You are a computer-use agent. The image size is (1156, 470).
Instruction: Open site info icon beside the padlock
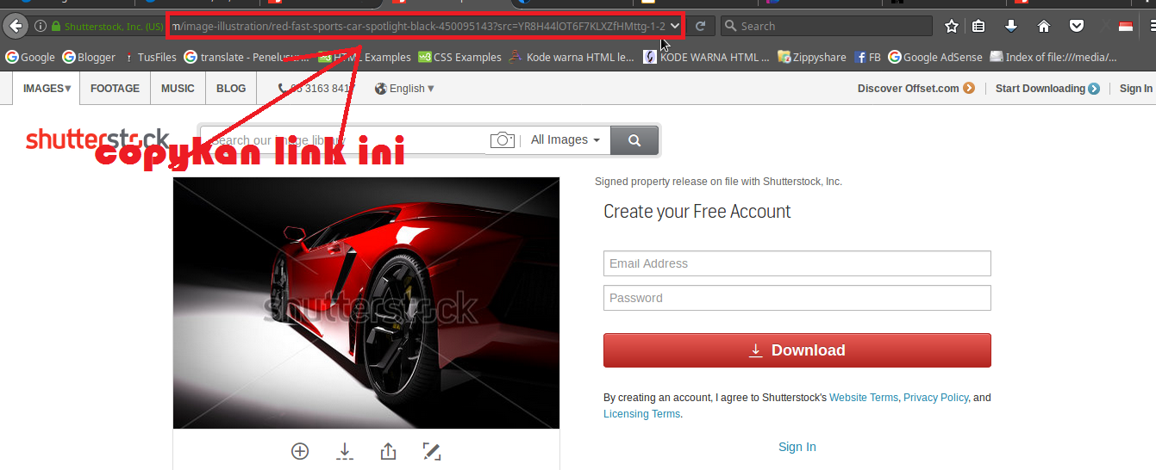point(41,27)
